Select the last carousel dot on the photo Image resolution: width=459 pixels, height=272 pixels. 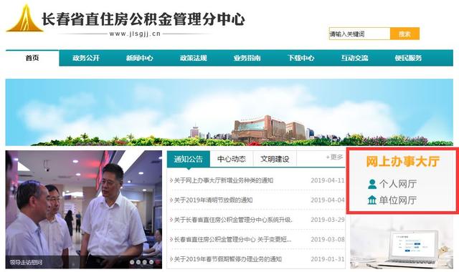click(151, 262)
